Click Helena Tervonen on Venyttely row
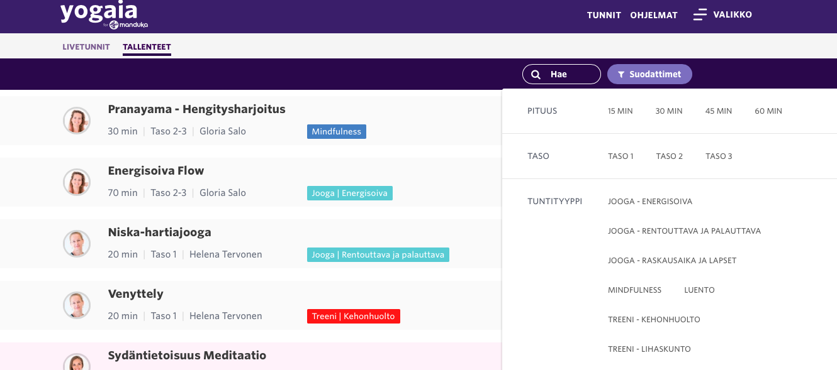837x370 pixels. 226,316
